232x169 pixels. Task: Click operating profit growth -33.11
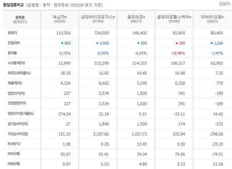tap(179, 114)
